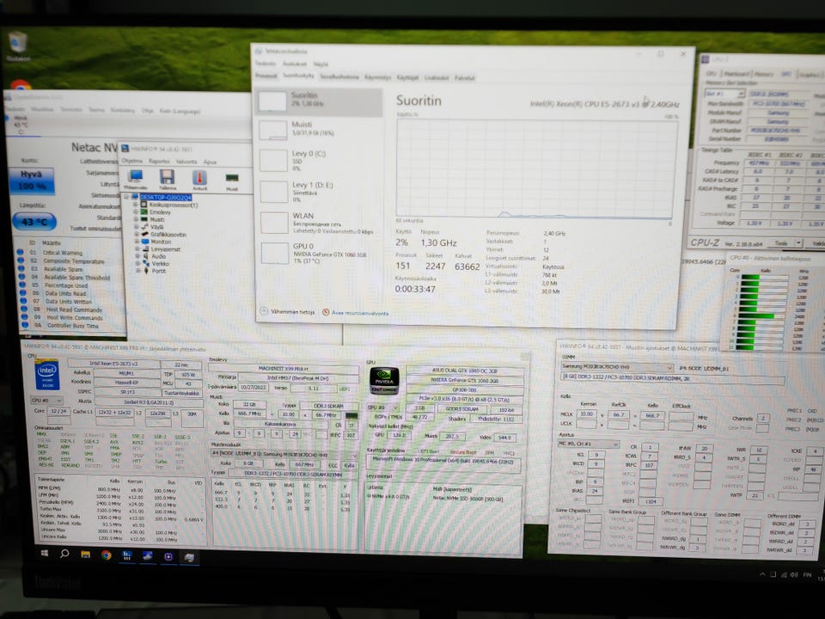
Task: Show hidden system tray icons chevron
Action: 762,574
